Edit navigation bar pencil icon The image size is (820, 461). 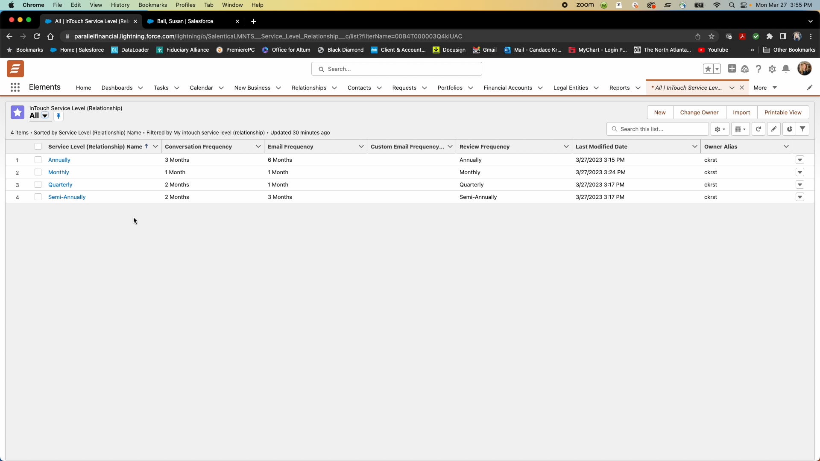point(809,88)
